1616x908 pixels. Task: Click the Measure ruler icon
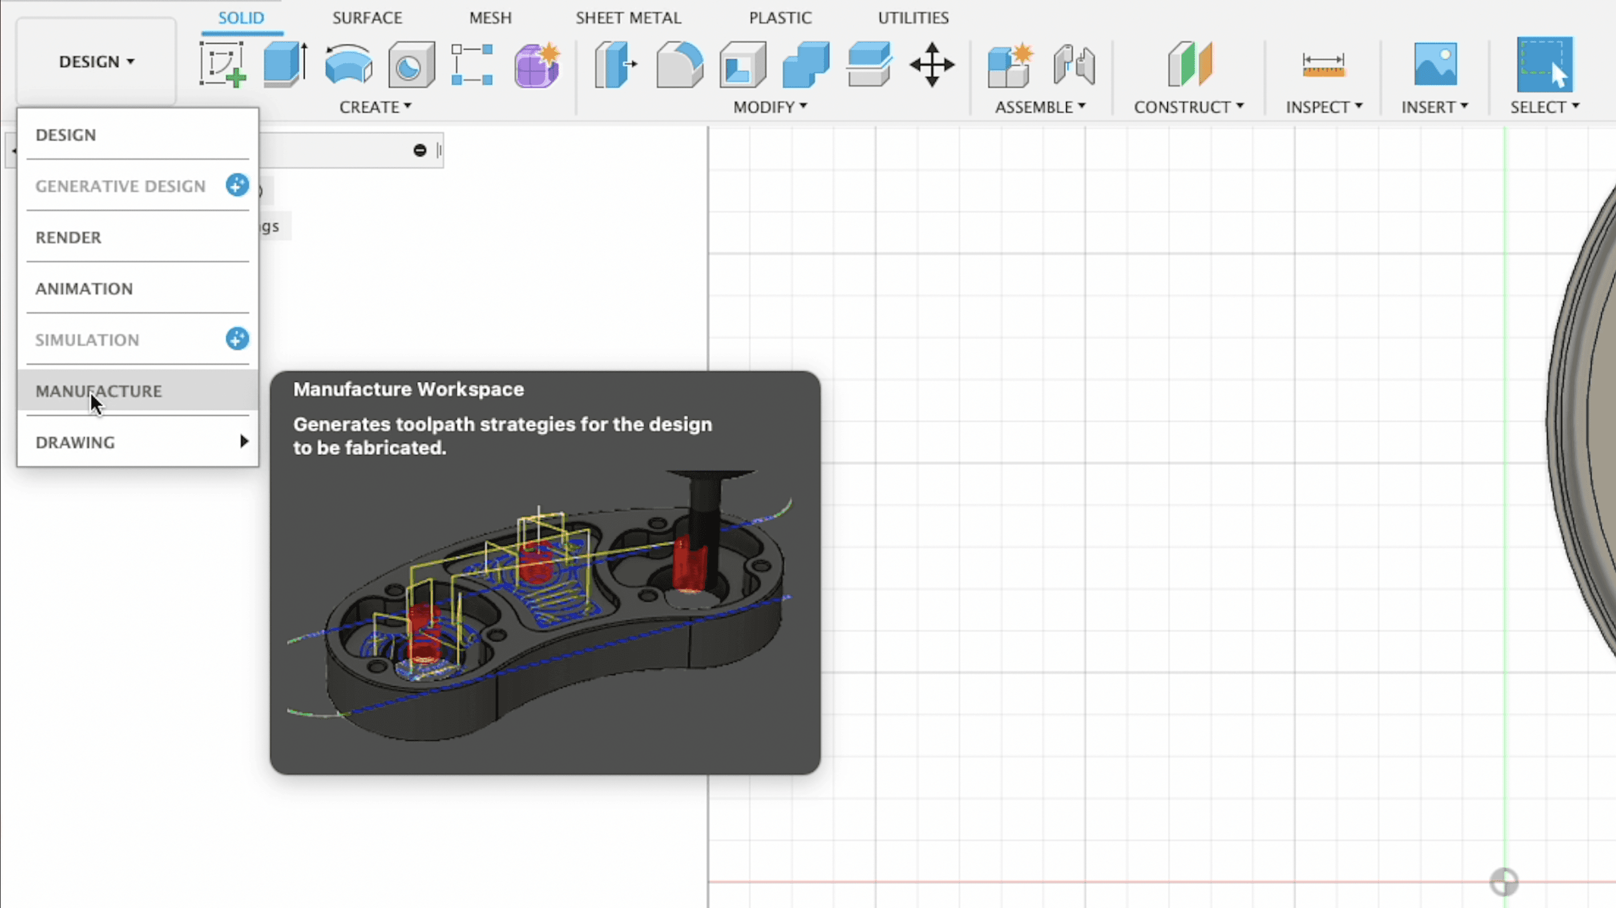pyautogui.click(x=1323, y=64)
